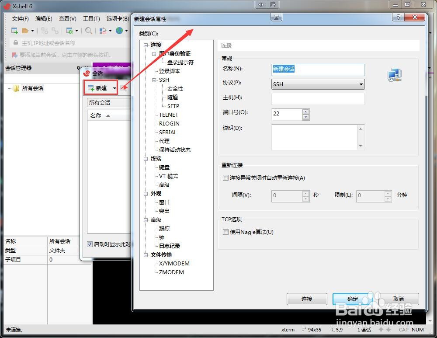This screenshot has height=338, width=437.
Task: Collapse the 高级 top-level tree node
Action: point(146,220)
